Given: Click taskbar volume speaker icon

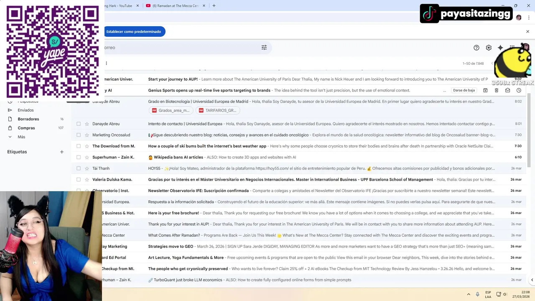Looking at the screenshot, I should [505, 294].
